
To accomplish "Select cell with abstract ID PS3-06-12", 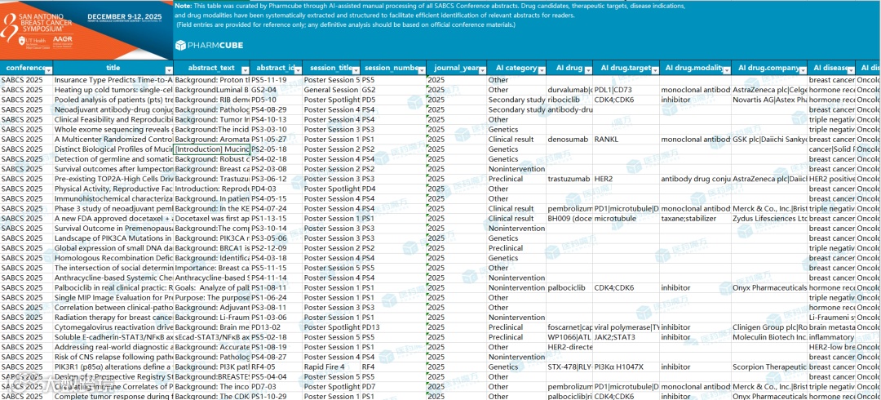I will pos(277,179).
